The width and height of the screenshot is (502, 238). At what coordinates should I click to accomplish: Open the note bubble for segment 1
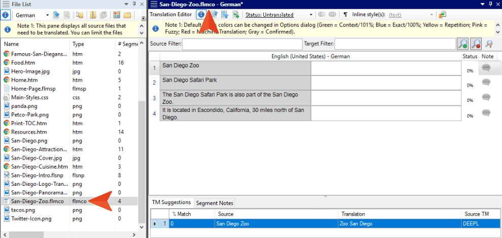click(486, 67)
